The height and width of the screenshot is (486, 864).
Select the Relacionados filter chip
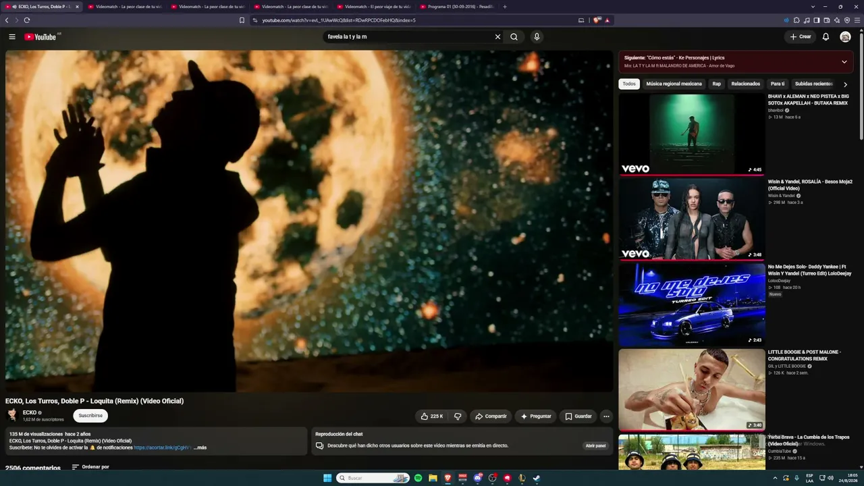click(x=745, y=84)
